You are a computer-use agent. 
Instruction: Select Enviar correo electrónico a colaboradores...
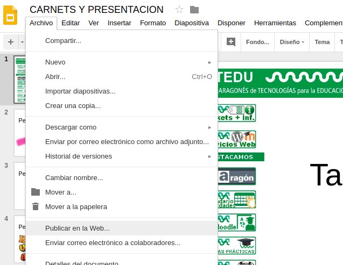click(x=122, y=243)
